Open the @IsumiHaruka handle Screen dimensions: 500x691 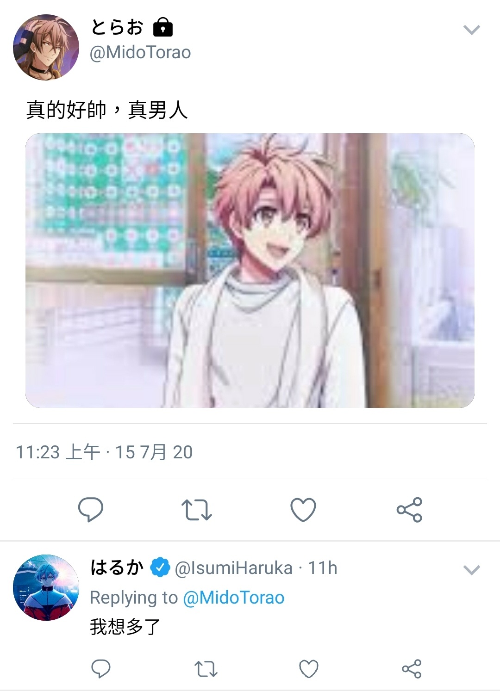pyautogui.click(x=234, y=568)
